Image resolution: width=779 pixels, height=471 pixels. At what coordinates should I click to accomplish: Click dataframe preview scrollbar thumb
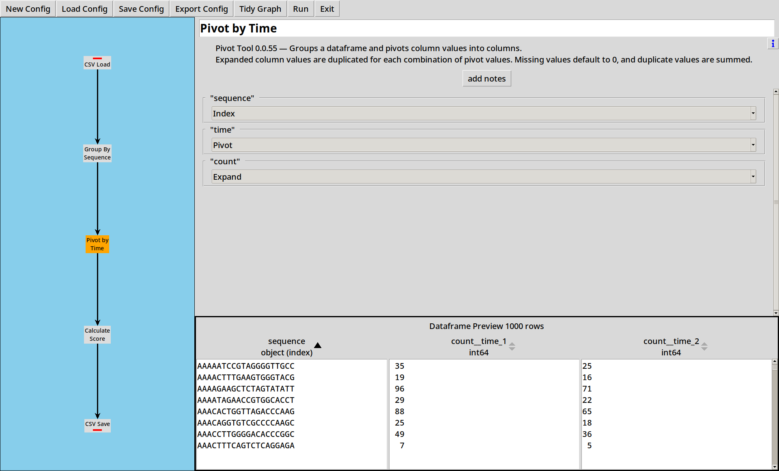tap(775, 367)
